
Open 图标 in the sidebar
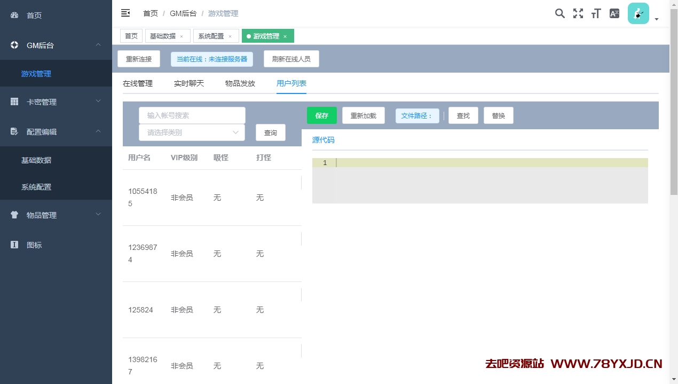[34, 245]
